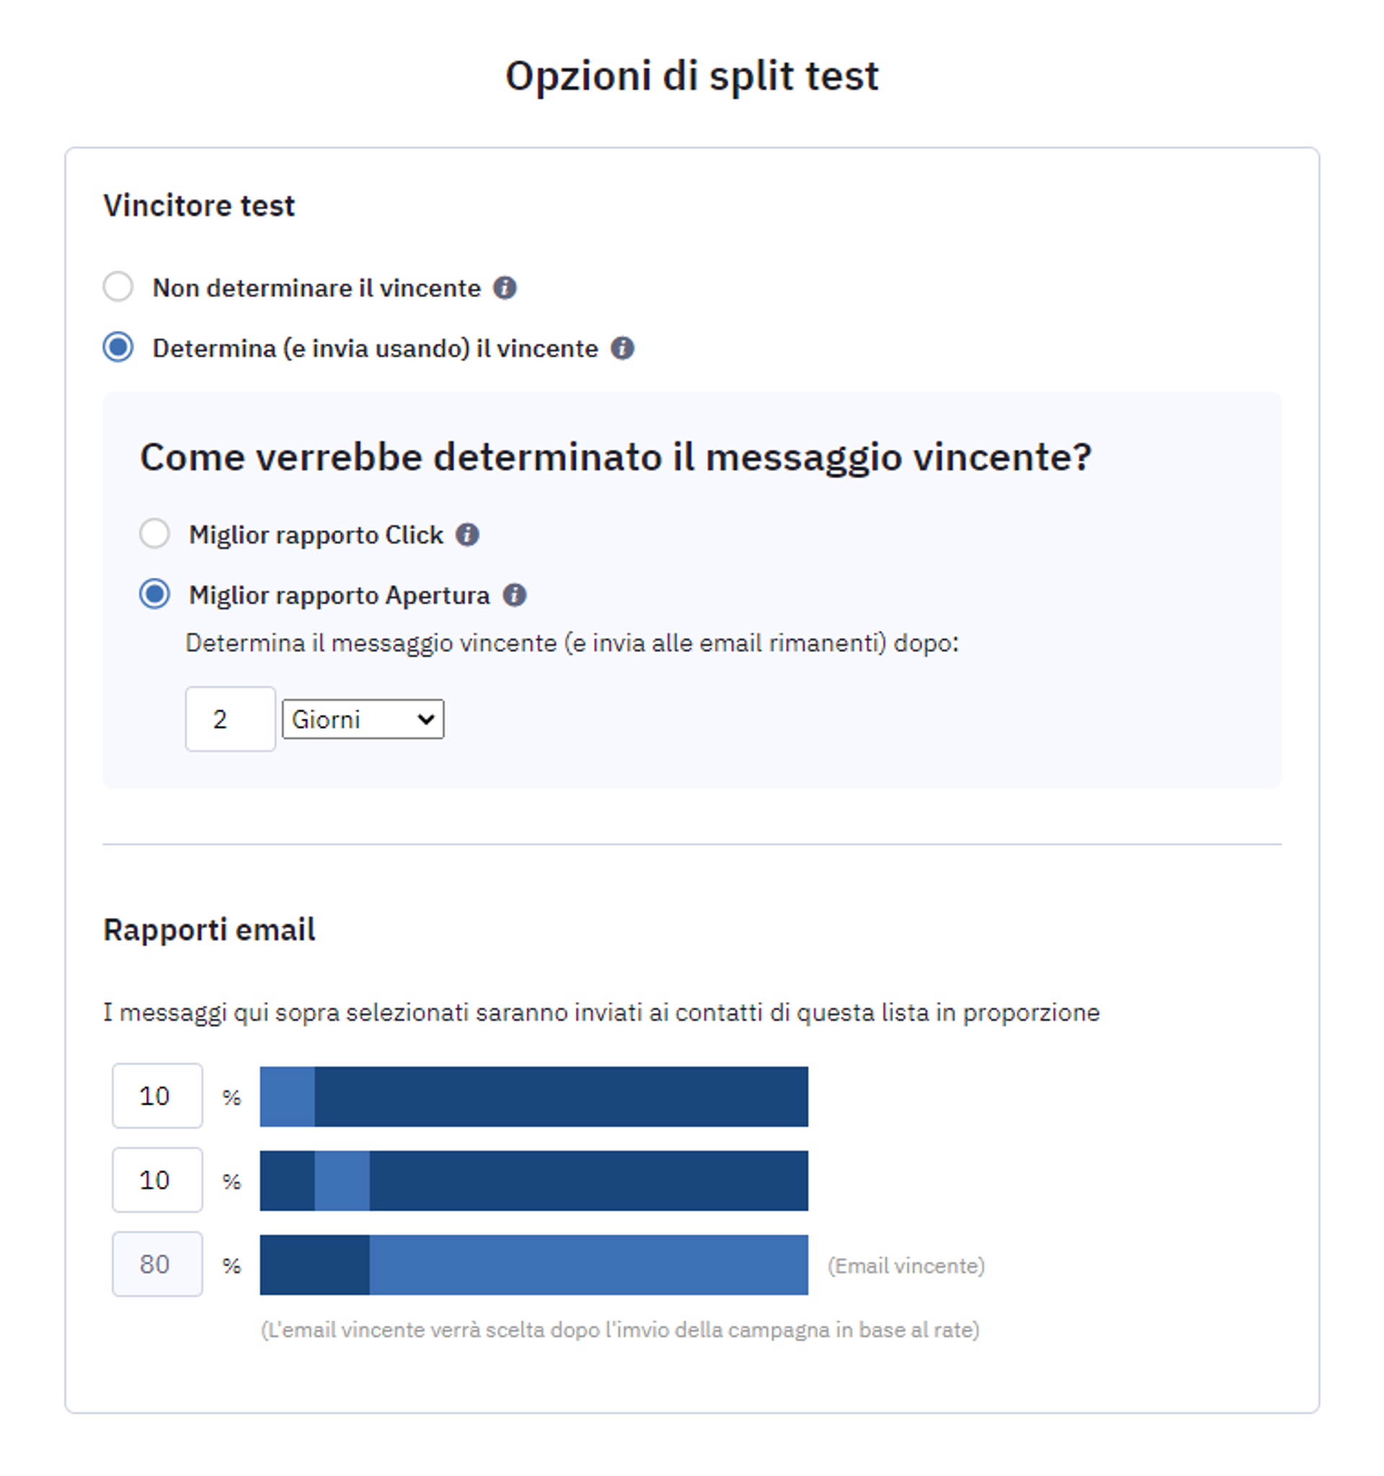Select the 'Miglior rapporto Click' radio option
This screenshot has width=1384, height=1476.
154,534
